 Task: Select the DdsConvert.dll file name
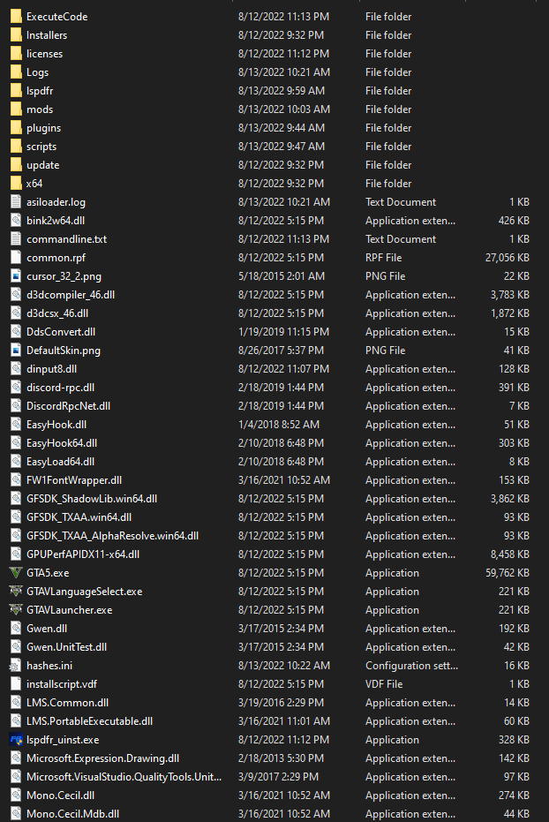(61, 332)
